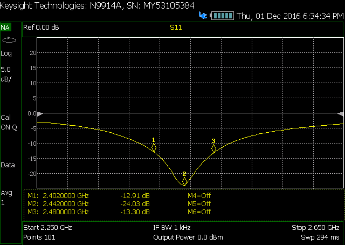
Task: Click the continuous sweep loop icon
Action: [x=9, y=40]
